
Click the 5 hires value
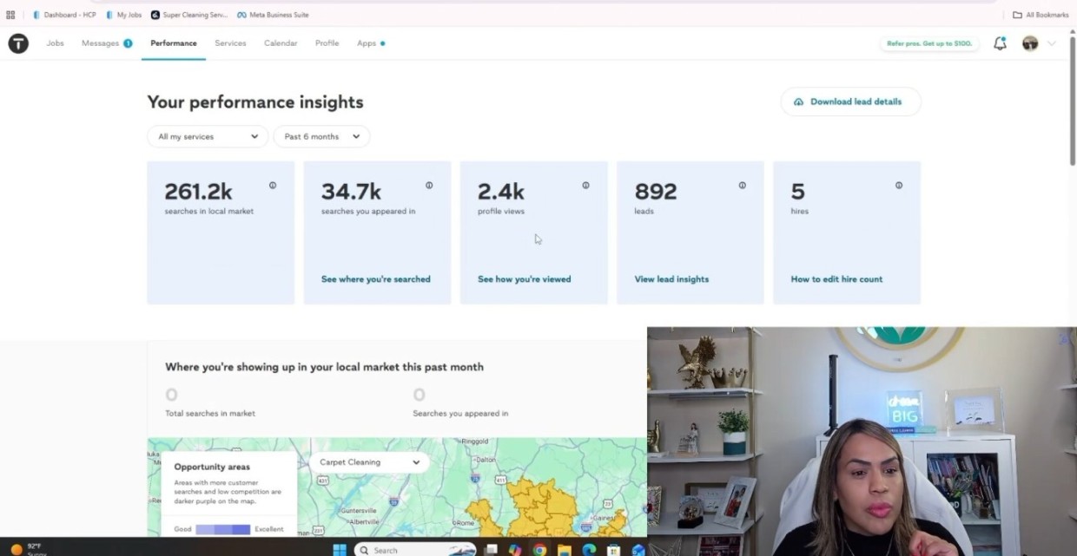pyautogui.click(x=797, y=191)
